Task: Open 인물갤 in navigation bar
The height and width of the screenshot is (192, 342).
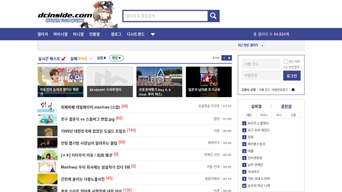Action: tap(94, 34)
